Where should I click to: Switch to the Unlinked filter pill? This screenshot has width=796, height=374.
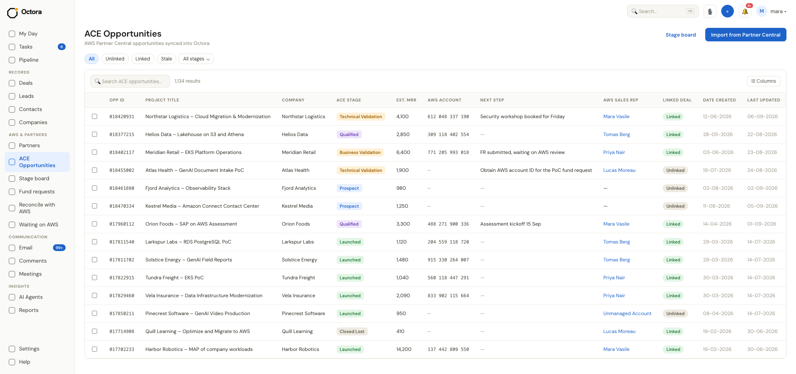pos(115,59)
